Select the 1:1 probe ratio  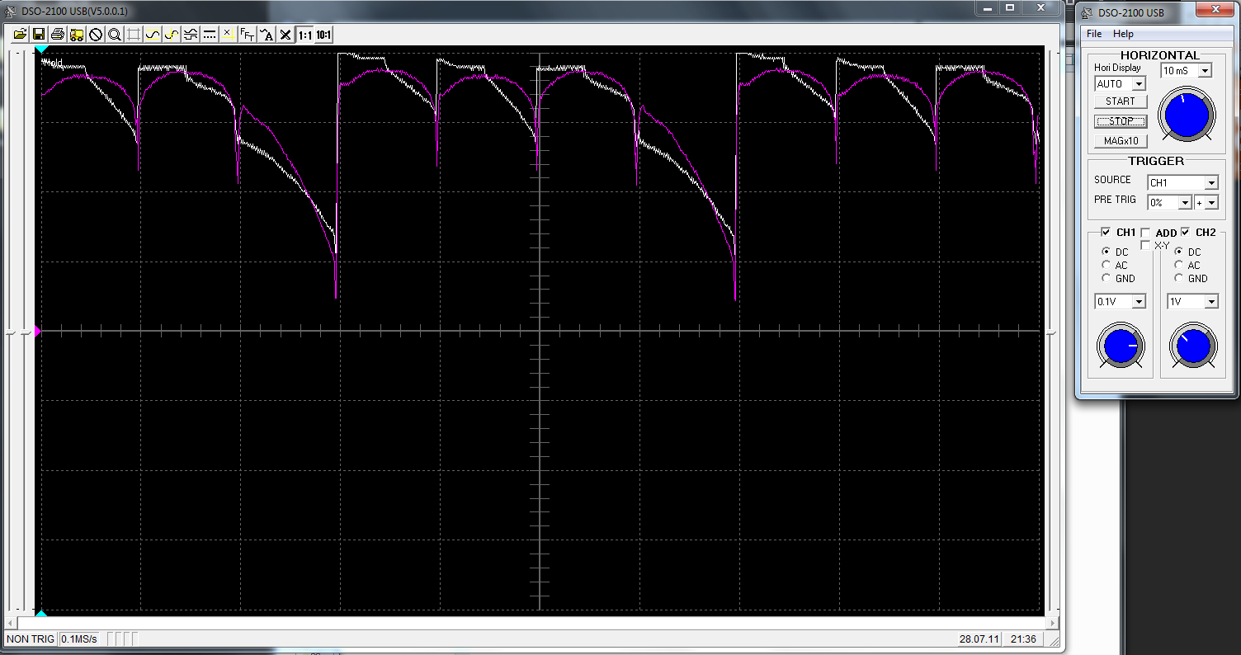pyautogui.click(x=305, y=35)
